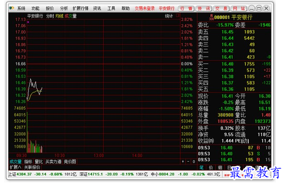Click the 外盘 value 188535
Viewport: 285px width, 187px height.
225,121
